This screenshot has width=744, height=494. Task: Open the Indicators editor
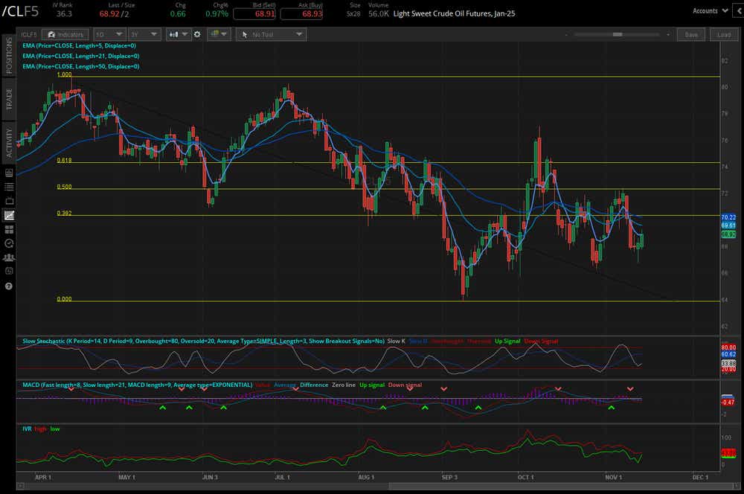[x=65, y=34]
